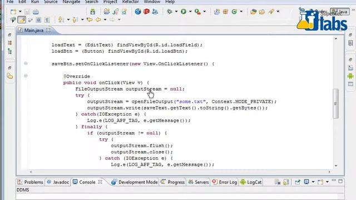
Task: Open the Search dropdown arrow
Action: [278, 11]
